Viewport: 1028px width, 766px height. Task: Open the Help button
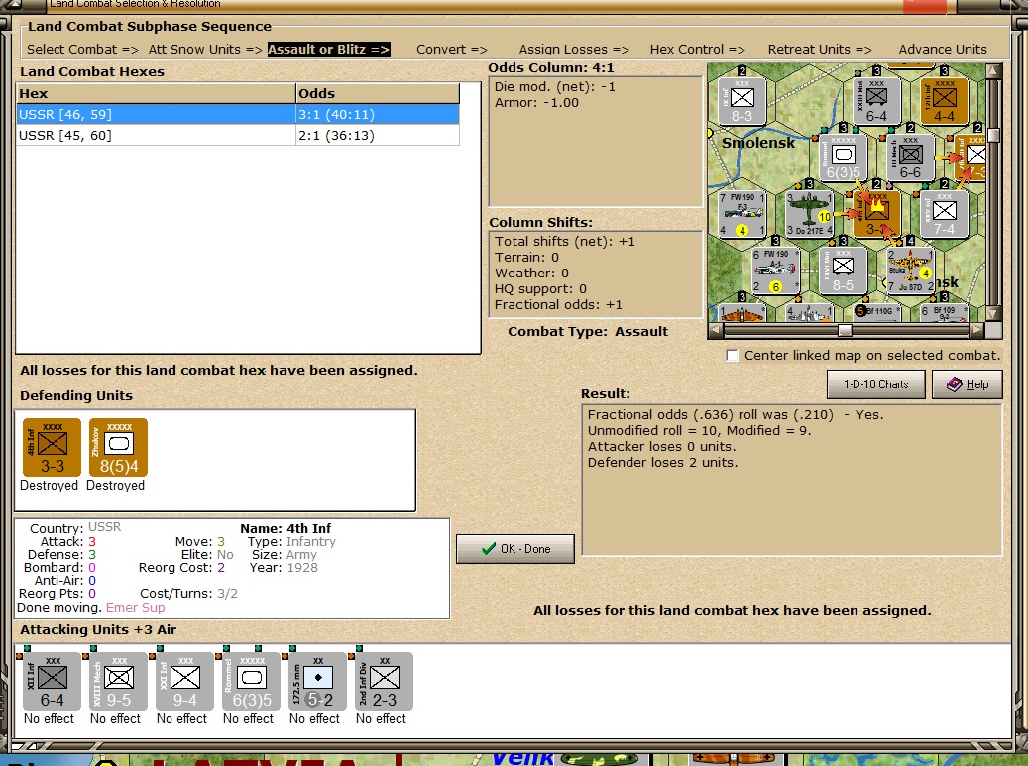pyautogui.click(x=967, y=384)
